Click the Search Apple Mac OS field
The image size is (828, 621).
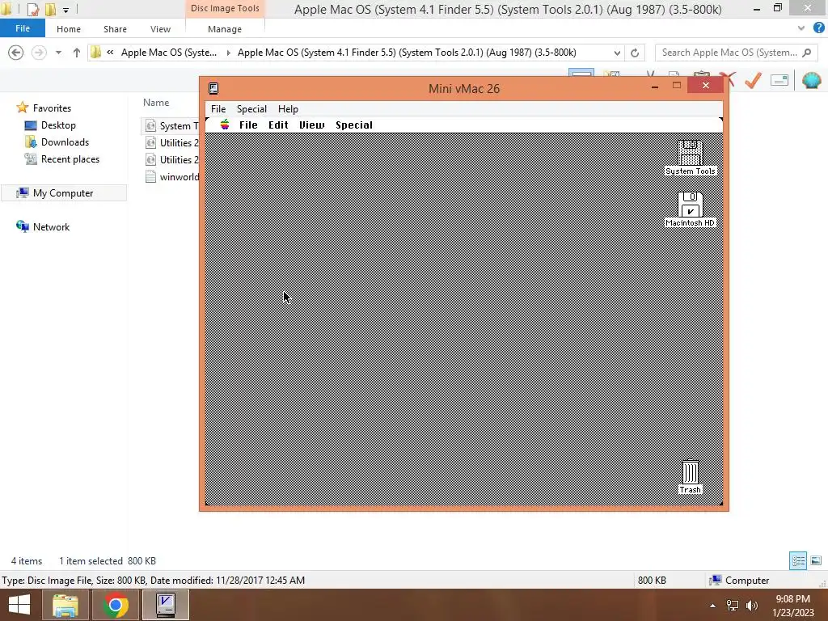(x=729, y=53)
